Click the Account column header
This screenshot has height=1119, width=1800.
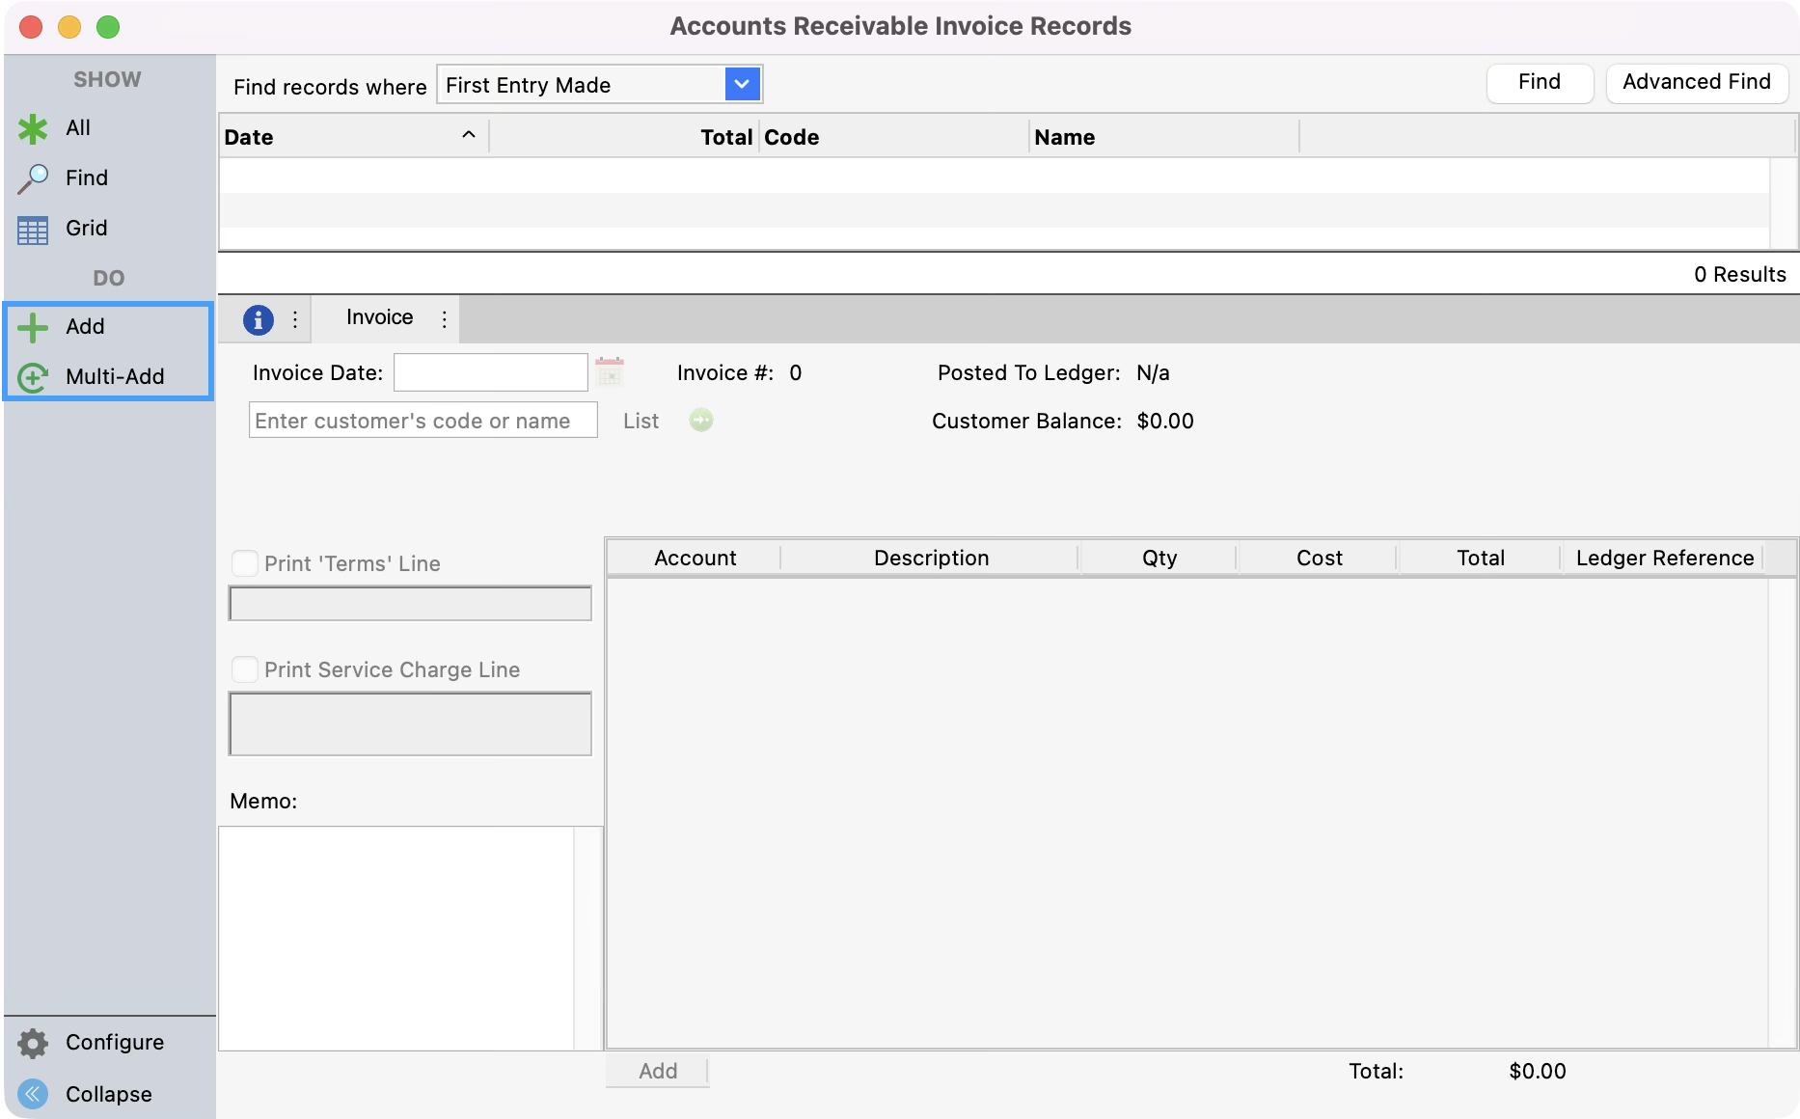click(695, 558)
